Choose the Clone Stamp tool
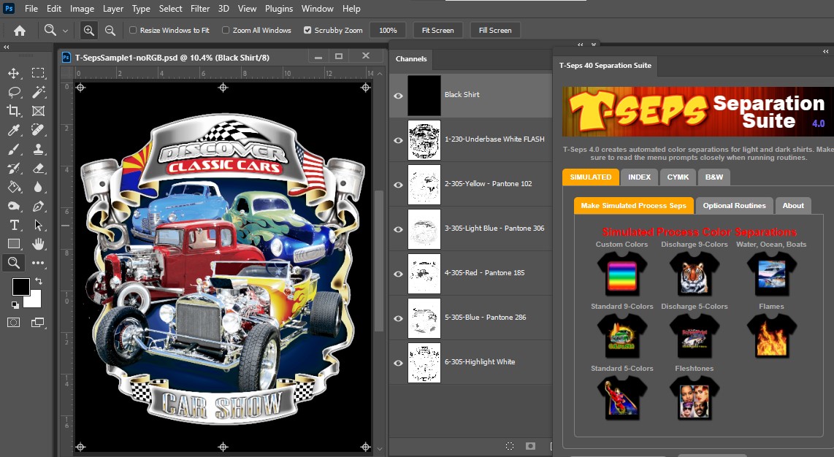The width and height of the screenshot is (834, 457). tap(38, 149)
